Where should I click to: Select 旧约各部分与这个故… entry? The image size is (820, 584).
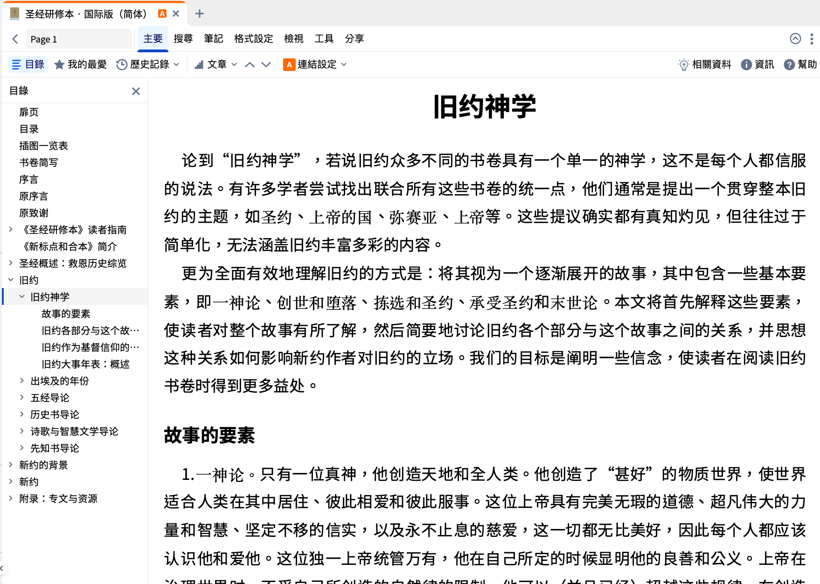point(90,331)
